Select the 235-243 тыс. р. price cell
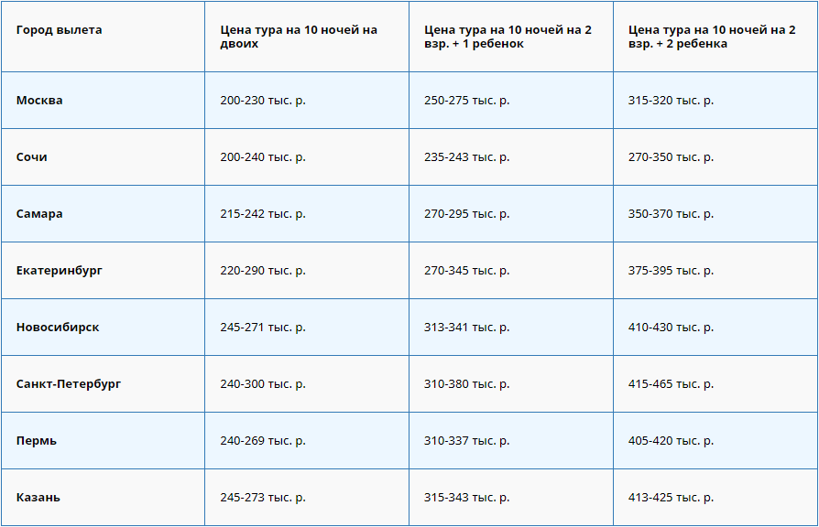This screenshot has width=819, height=527. 467,157
